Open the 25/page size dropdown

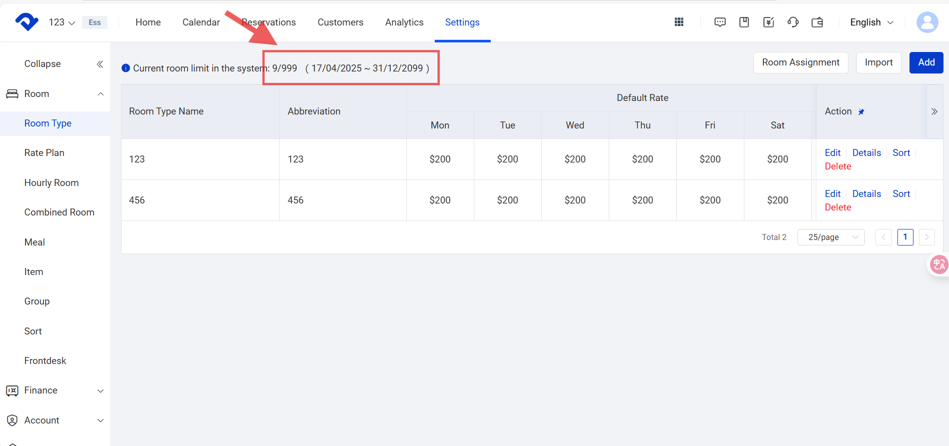coord(831,237)
